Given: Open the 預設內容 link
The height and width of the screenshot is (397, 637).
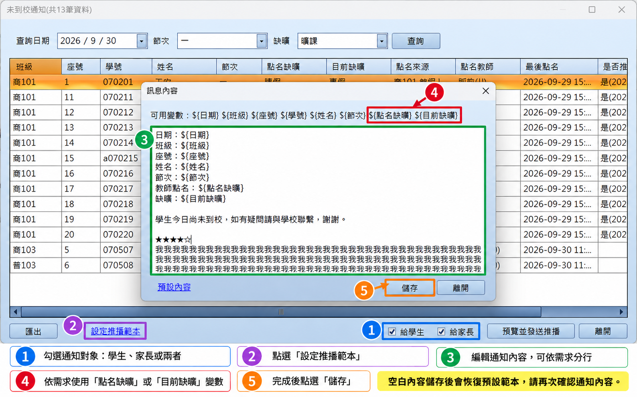Looking at the screenshot, I should pyautogui.click(x=174, y=287).
